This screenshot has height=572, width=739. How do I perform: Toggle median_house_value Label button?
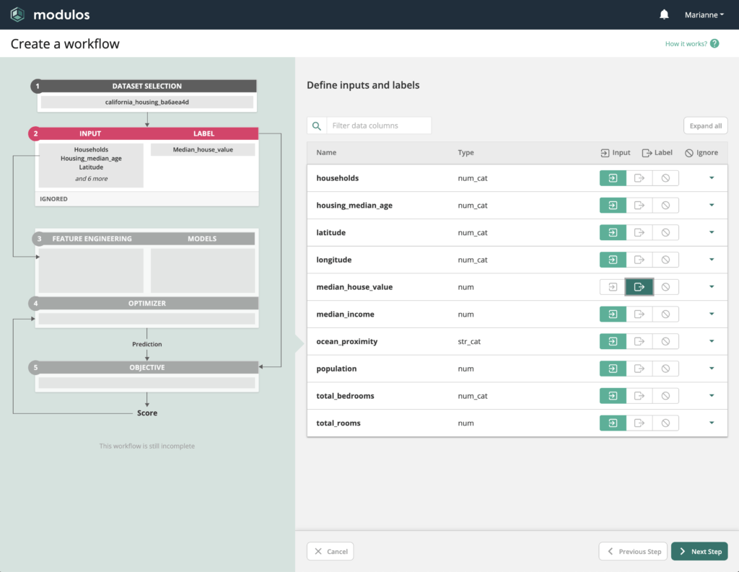tap(639, 287)
